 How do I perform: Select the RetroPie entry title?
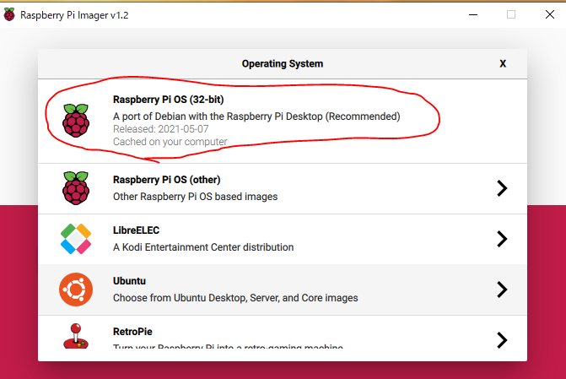tap(132, 332)
